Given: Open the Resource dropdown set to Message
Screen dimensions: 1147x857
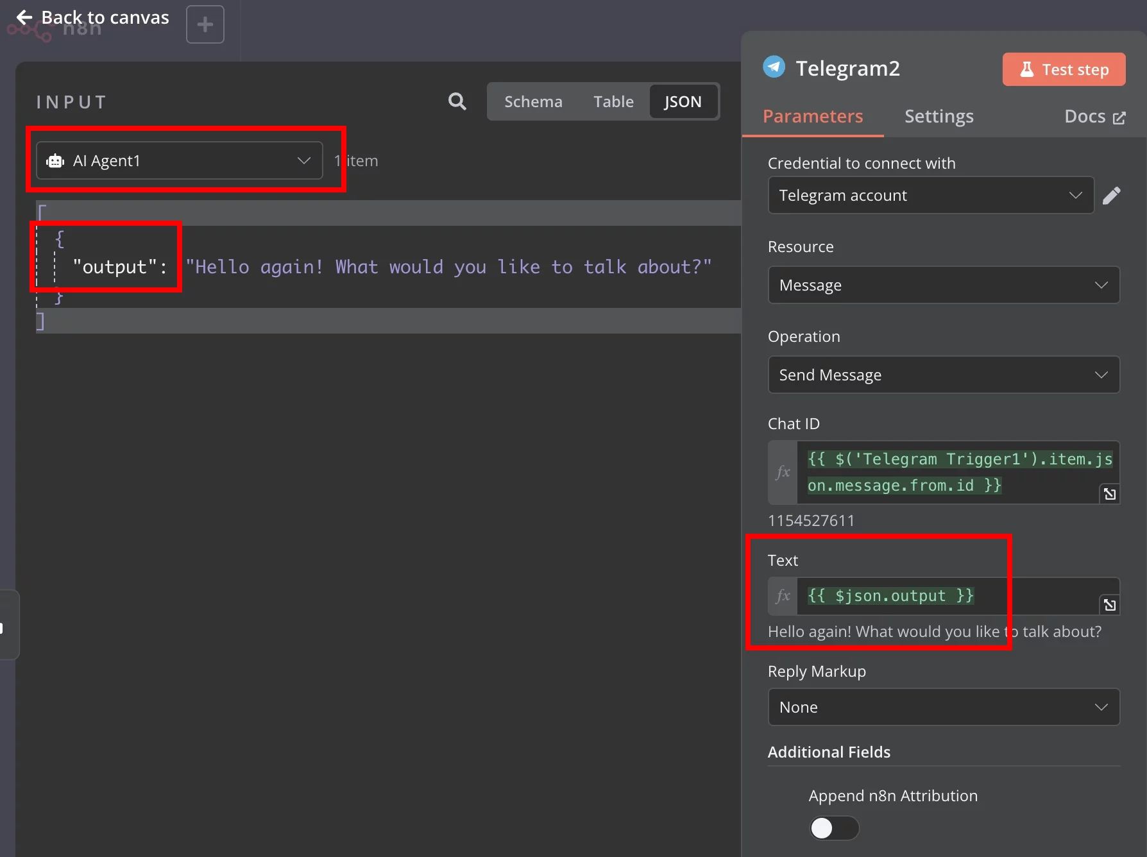Looking at the screenshot, I should click(x=944, y=285).
